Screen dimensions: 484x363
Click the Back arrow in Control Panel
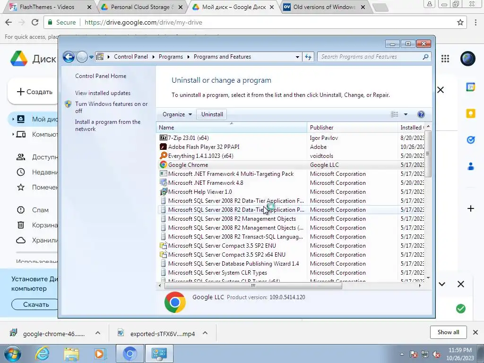click(69, 57)
